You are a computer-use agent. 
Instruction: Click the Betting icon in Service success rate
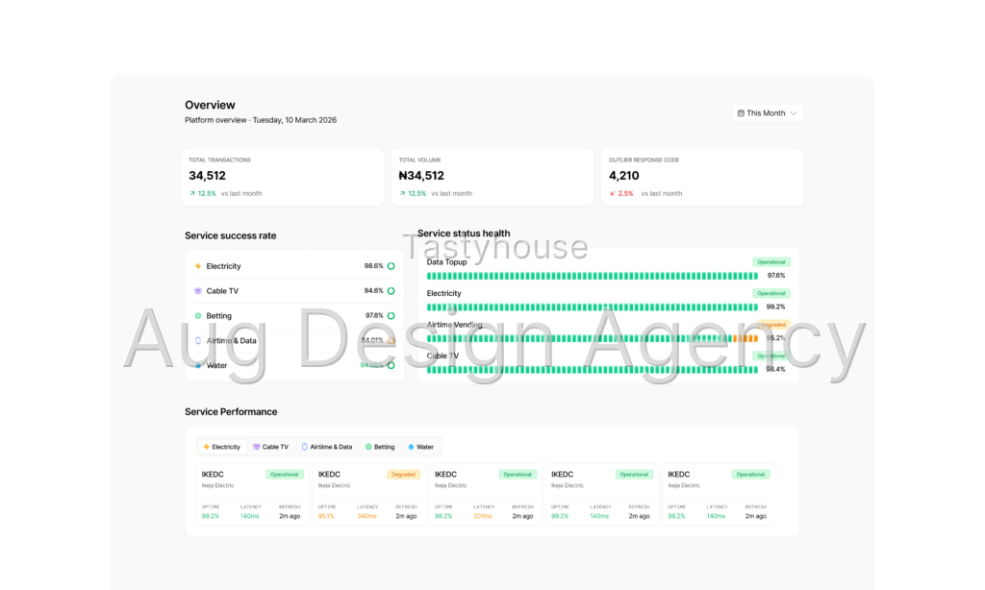[198, 316]
